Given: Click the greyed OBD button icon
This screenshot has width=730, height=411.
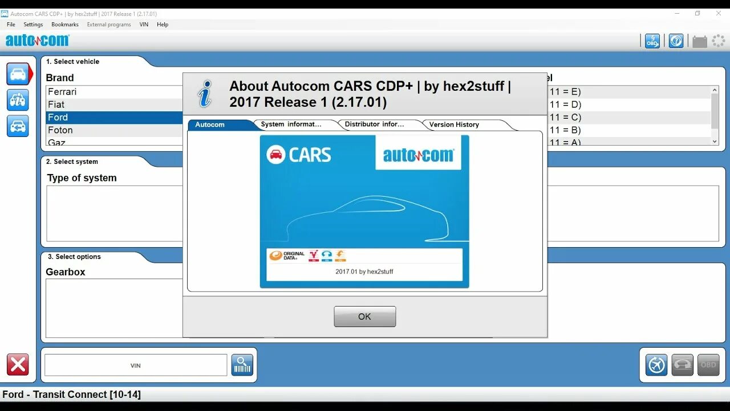Looking at the screenshot, I should pos(708,365).
